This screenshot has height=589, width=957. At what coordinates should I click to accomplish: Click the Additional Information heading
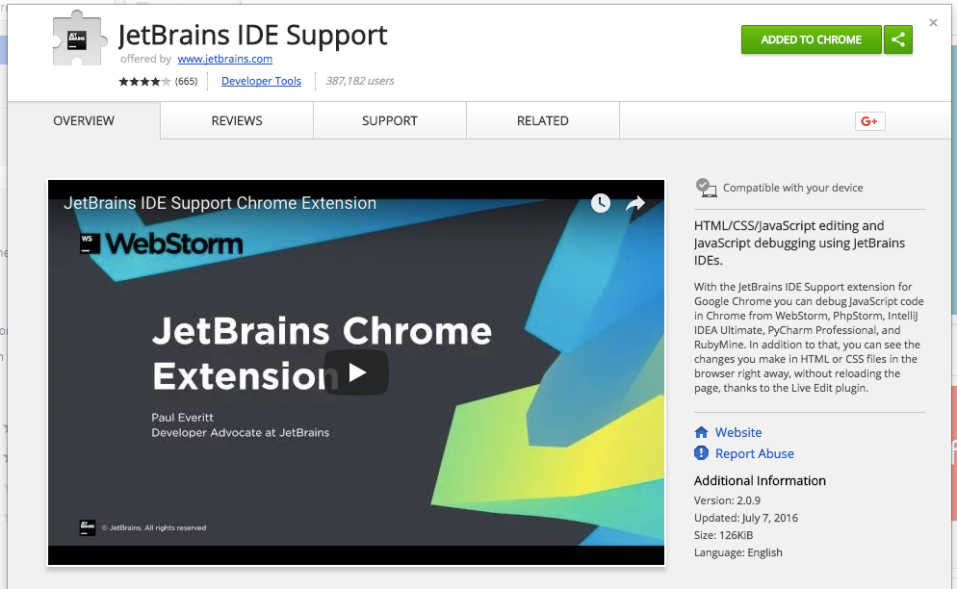(x=760, y=481)
